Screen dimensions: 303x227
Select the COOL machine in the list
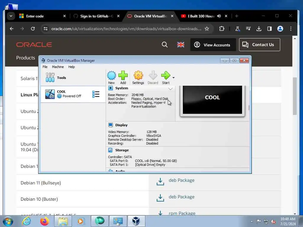73,94
